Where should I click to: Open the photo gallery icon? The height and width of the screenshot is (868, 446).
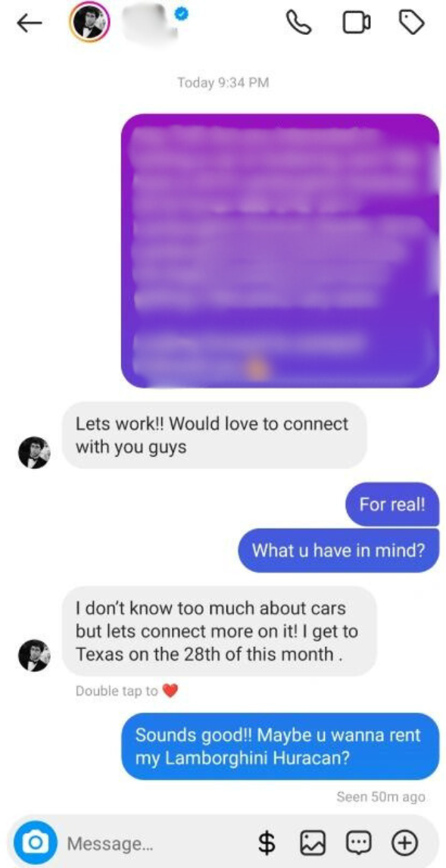click(x=312, y=843)
